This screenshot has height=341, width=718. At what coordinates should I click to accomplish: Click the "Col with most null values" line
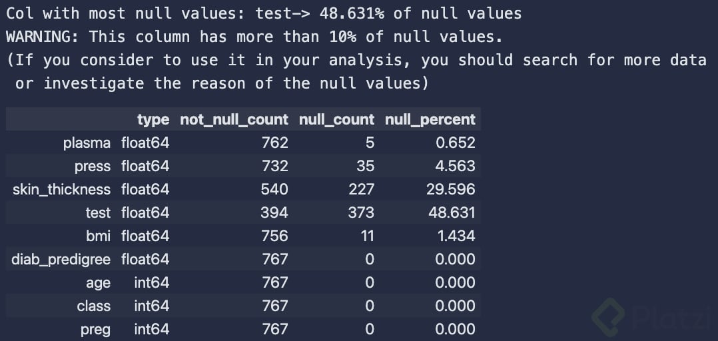[264, 13]
